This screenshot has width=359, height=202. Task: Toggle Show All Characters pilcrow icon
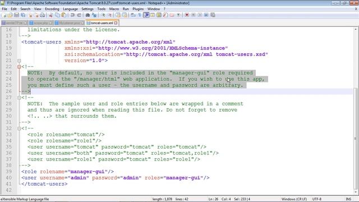click(x=140, y=15)
